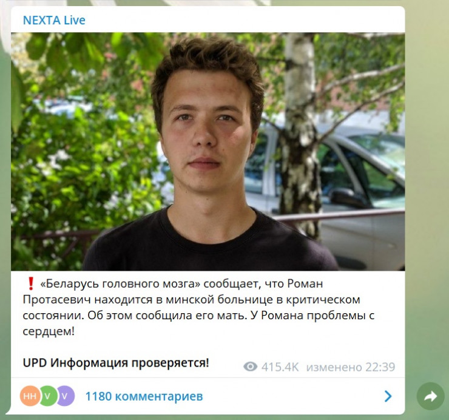Click the «Беларусь головного мозга» quoted text
Screen dimensions: 449x420
(x=121, y=283)
